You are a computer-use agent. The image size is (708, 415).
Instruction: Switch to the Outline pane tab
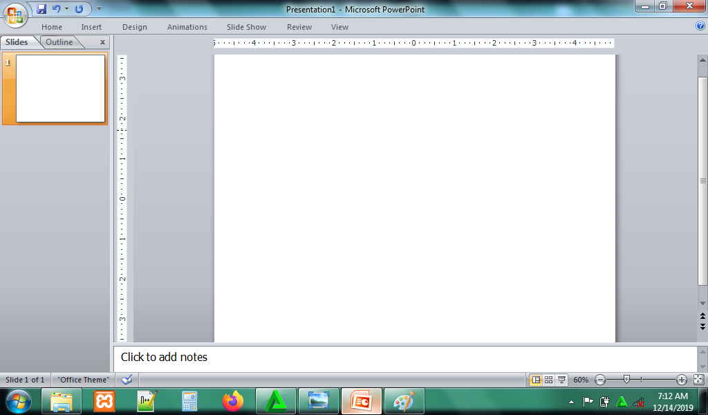click(59, 42)
